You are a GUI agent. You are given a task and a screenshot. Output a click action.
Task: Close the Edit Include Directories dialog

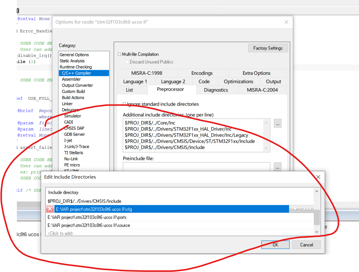click(318, 177)
